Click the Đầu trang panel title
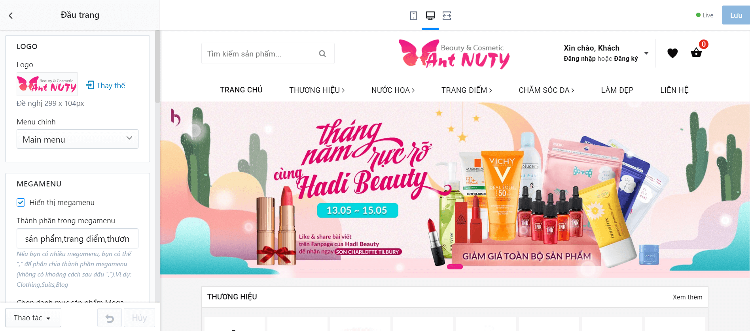The width and height of the screenshot is (750, 331). (80, 15)
